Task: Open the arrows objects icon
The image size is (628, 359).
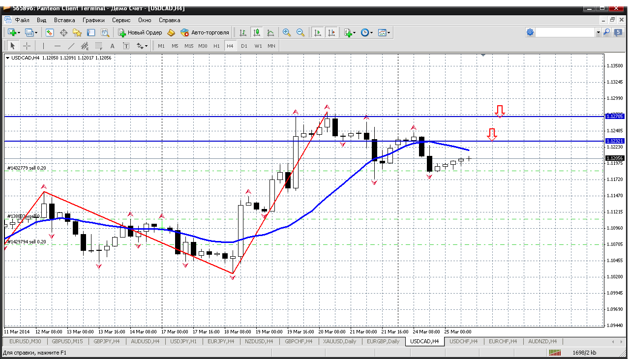Action: (140, 46)
